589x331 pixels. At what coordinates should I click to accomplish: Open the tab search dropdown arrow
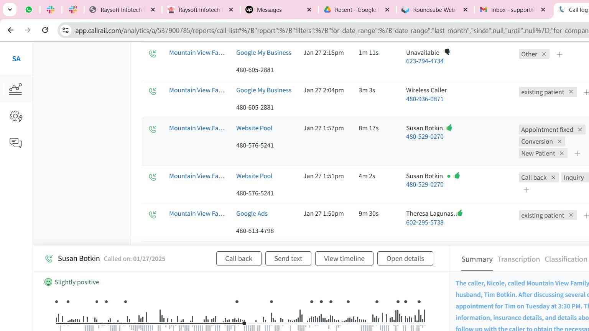click(10, 10)
